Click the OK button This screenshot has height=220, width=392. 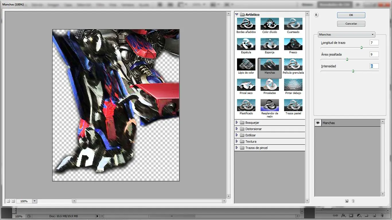point(351,15)
